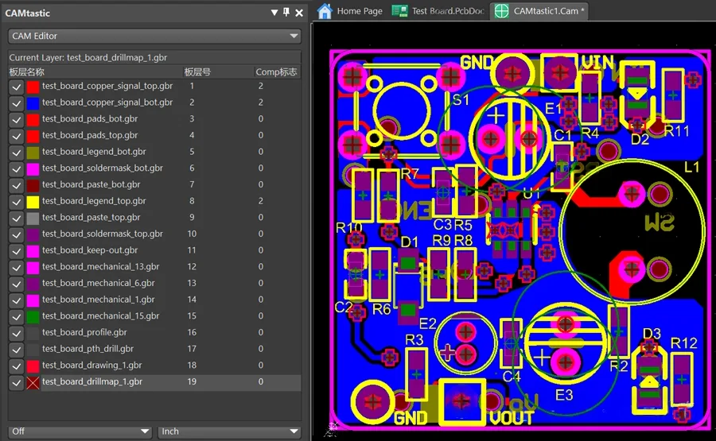Image resolution: width=716 pixels, height=441 pixels.
Task: Switch to the Home Page tab
Action: (359, 11)
